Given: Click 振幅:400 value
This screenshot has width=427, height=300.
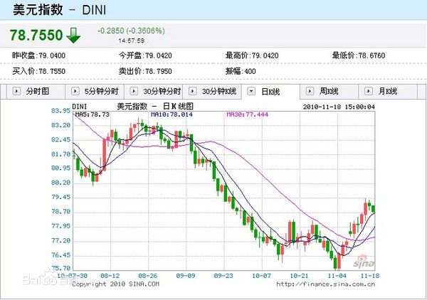Looking at the screenshot, I should coord(241,71).
